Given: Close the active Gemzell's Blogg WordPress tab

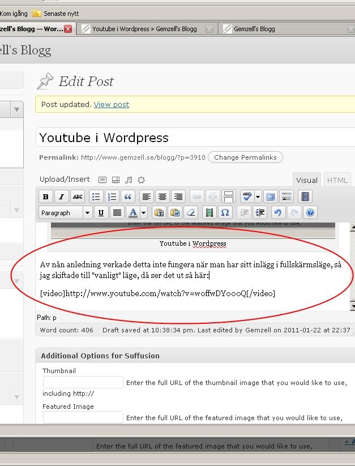Looking at the screenshot, I should pyautogui.click(x=68, y=29).
